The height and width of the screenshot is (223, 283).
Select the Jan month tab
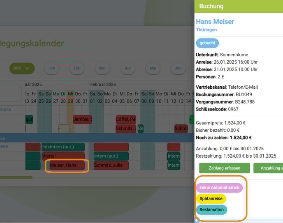[x=51, y=68]
